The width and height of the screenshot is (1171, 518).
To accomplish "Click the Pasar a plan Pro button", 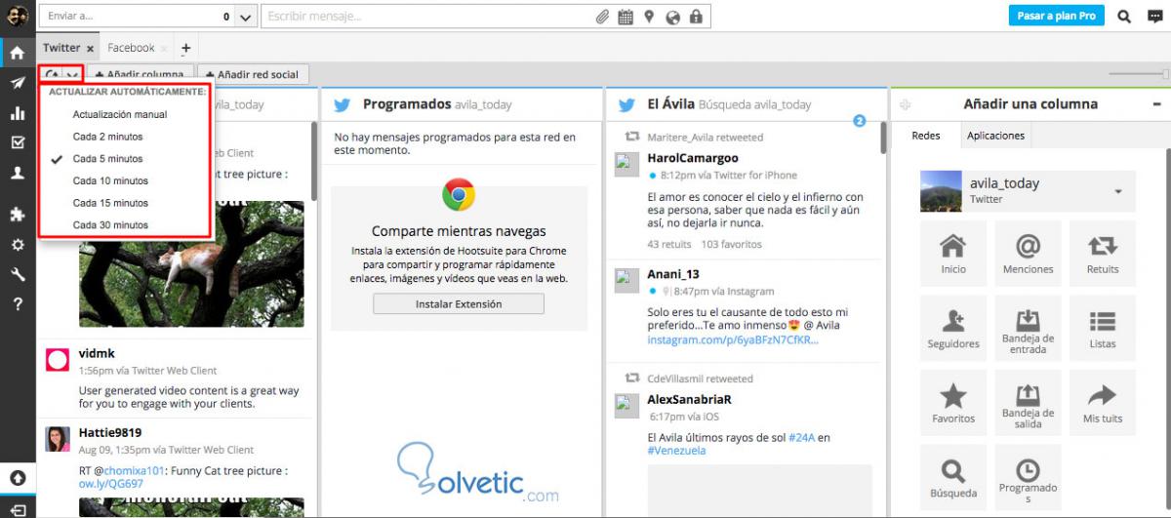I will [x=1057, y=16].
